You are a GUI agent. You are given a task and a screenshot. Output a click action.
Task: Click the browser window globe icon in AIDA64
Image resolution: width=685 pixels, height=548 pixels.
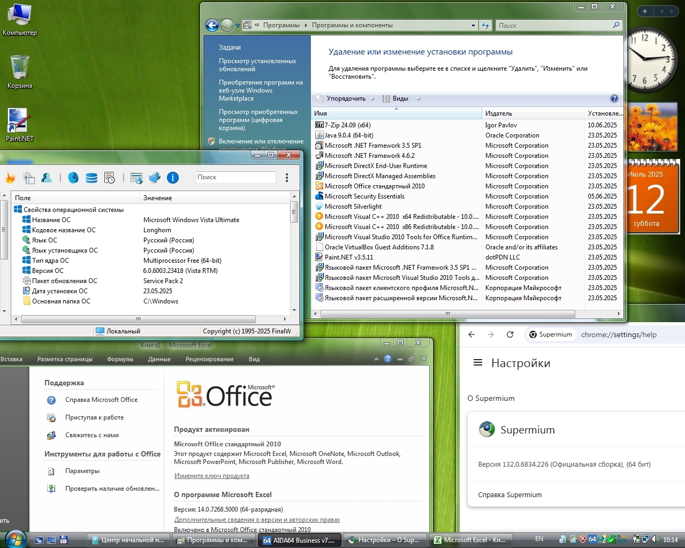(x=136, y=178)
